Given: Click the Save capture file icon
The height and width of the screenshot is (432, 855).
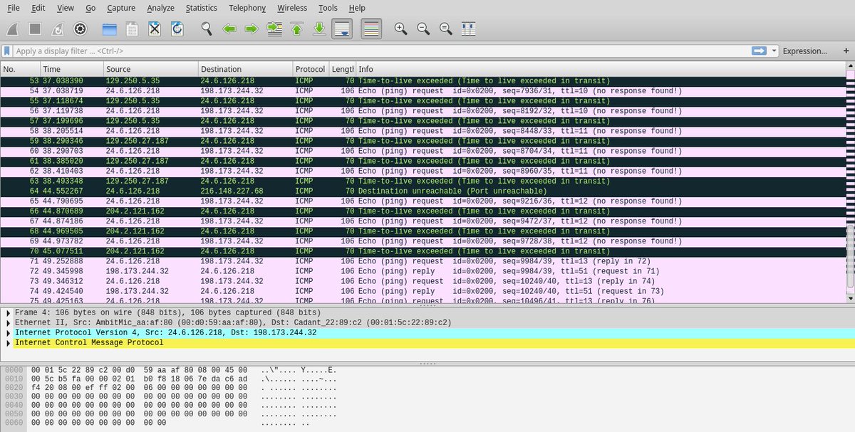Looking at the screenshot, I should coord(132,29).
